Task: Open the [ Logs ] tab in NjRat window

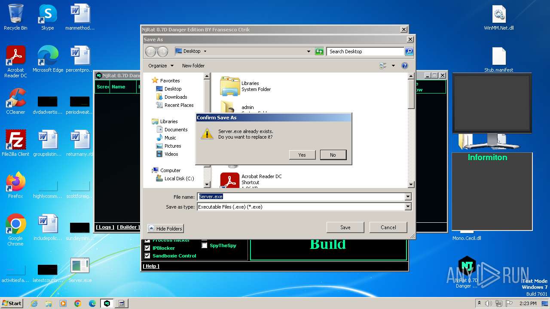Action: pyautogui.click(x=105, y=227)
